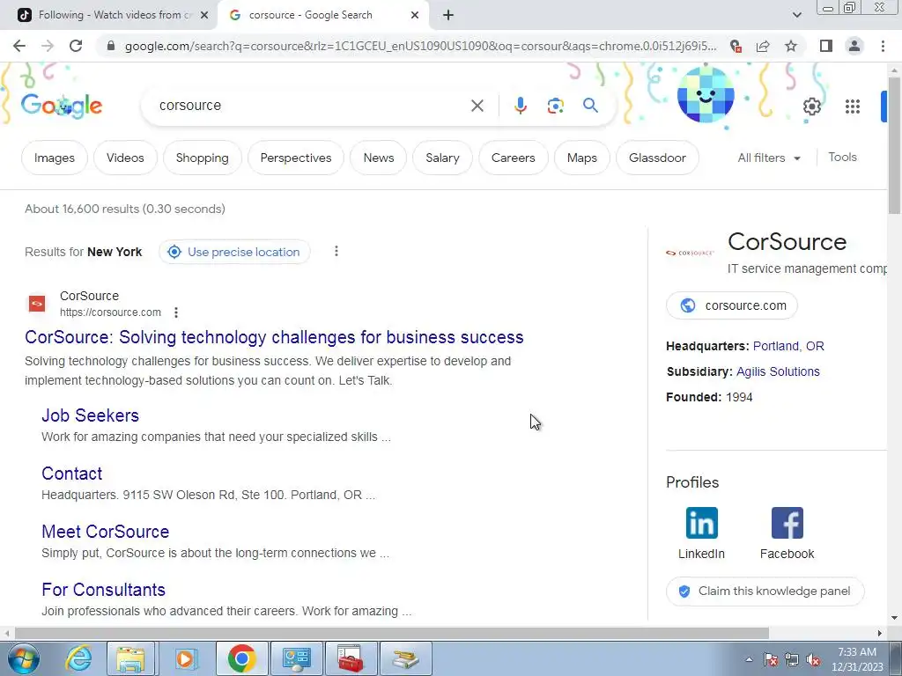The image size is (902, 676).
Task: Open the Chrome three-dot menu
Action: pyautogui.click(x=883, y=46)
